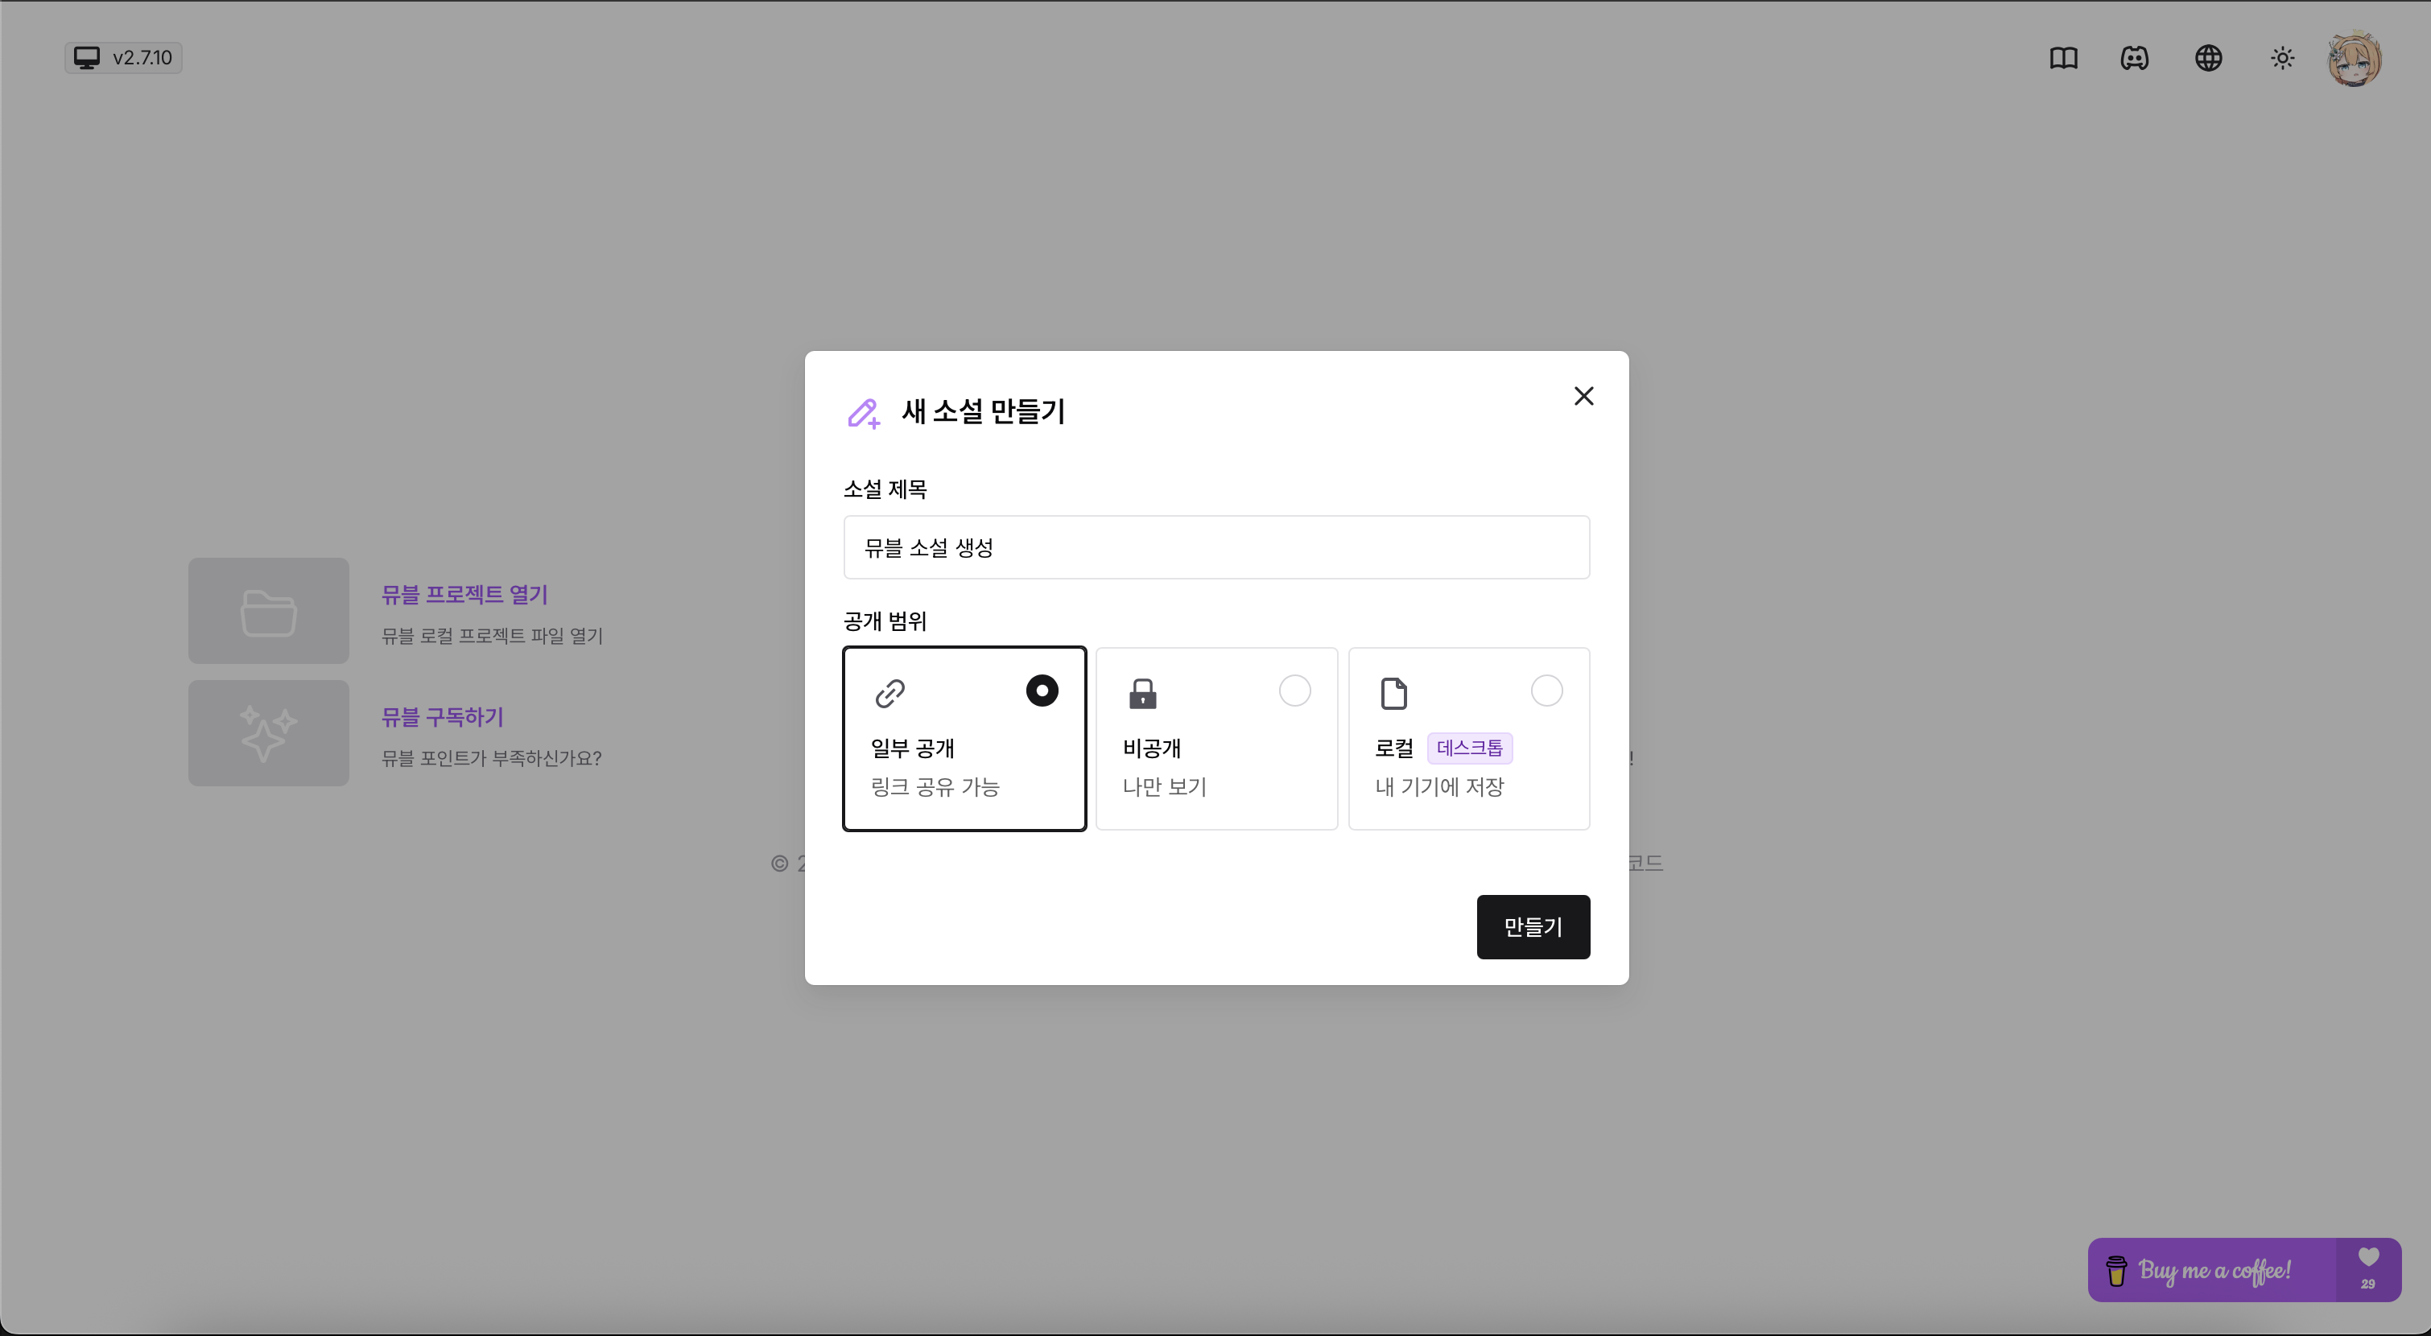
Task: Click the heart counter on coffee widget
Action: coord(2367,1269)
